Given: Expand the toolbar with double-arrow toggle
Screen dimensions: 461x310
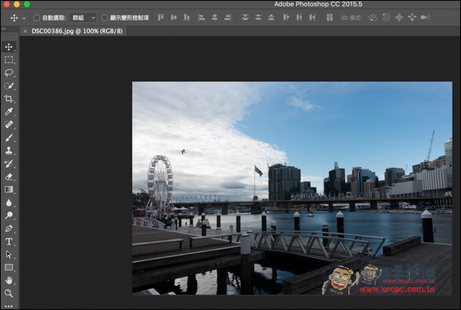Looking at the screenshot, I should 4,29.
